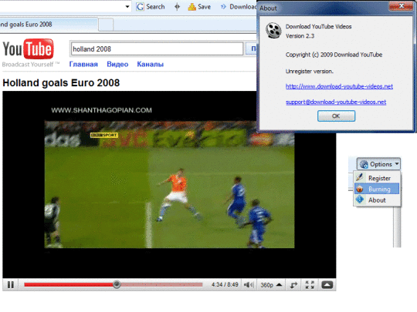417x312 pixels.
Task: Open the Главная link
Action: click(83, 64)
